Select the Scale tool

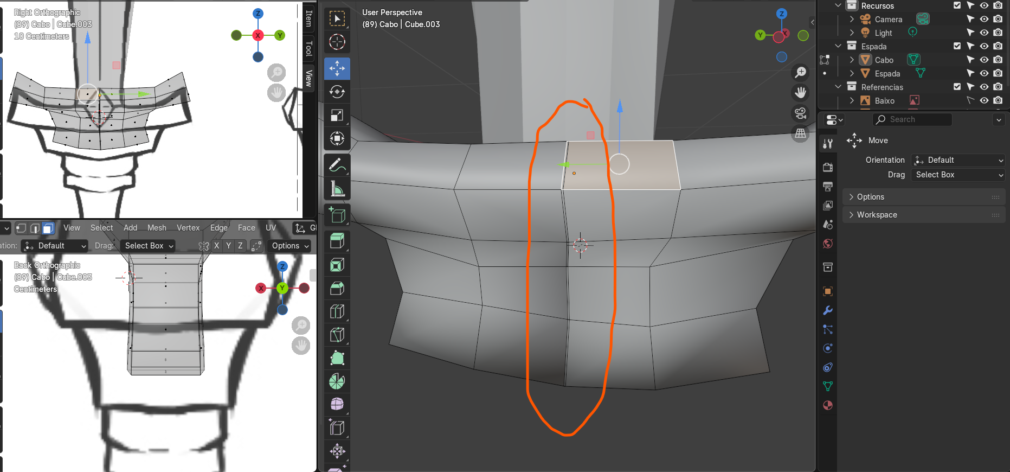pyautogui.click(x=337, y=115)
